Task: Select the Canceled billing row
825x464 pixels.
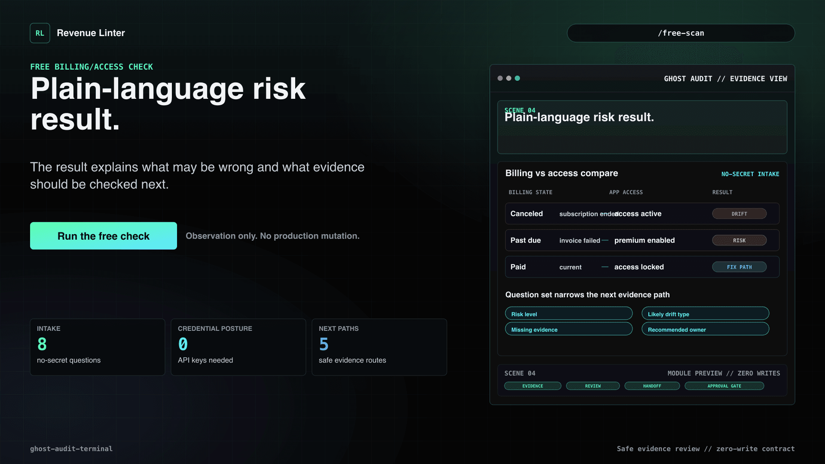Action: pyautogui.click(x=642, y=214)
